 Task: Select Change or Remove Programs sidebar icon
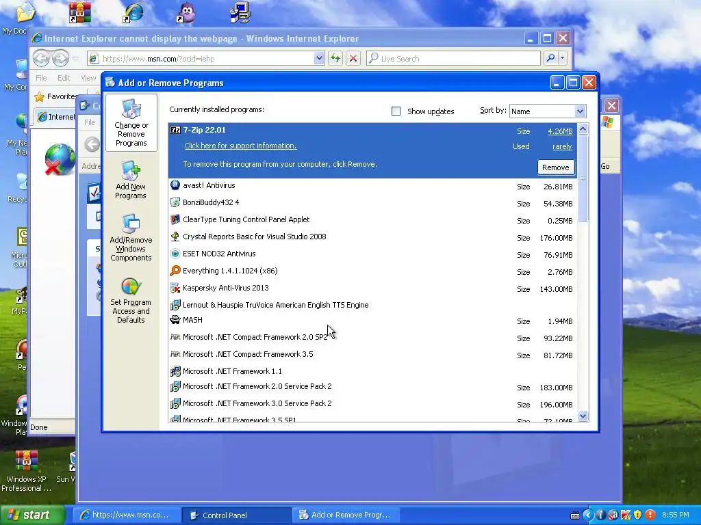(131, 123)
